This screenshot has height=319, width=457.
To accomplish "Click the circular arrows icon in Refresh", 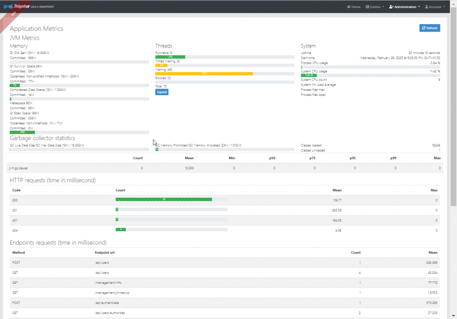I will coord(424,28).
